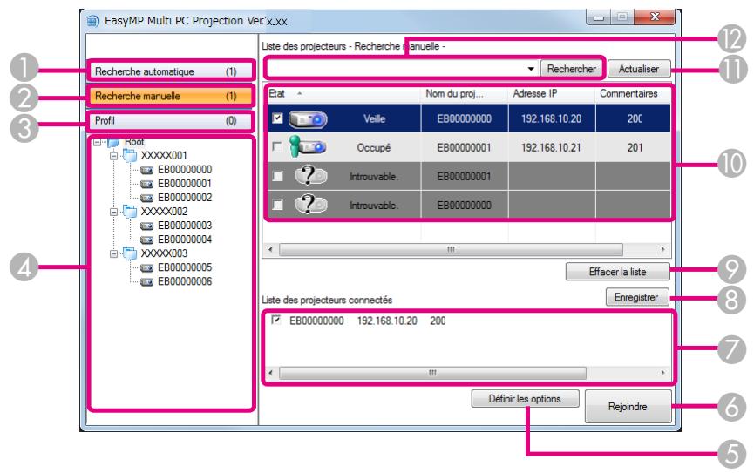754x473 pixels.
Task: Click the busy projector icon in Occupé row
Action: [x=308, y=146]
